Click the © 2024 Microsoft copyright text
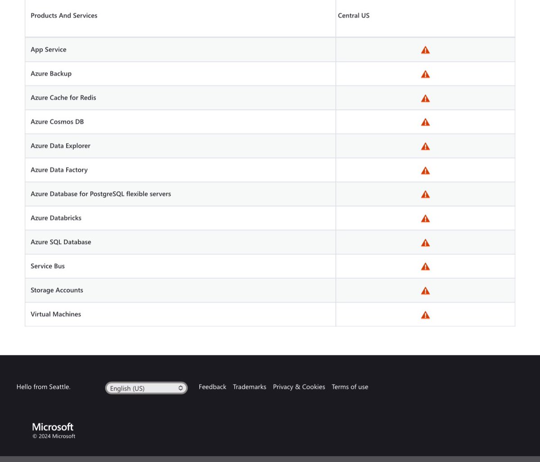Screen dimensions: 540x462 click(x=54, y=436)
